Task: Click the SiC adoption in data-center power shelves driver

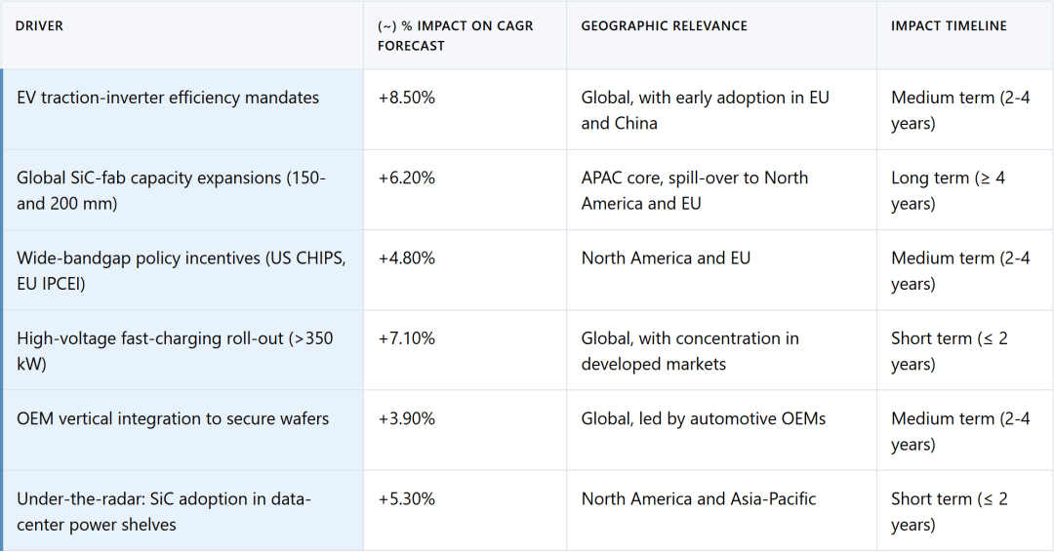Action: (x=164, y=511)
